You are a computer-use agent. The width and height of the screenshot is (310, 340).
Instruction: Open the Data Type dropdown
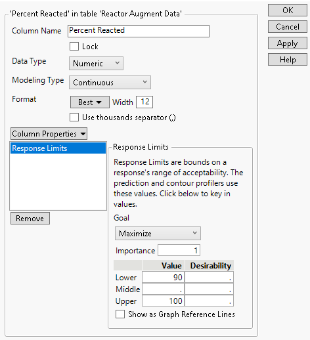96,64
